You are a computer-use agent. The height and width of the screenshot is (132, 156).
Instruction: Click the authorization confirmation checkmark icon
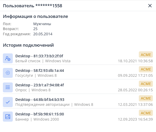tap(8, 102)
